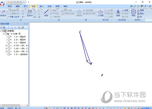Open the 对象上的点 dropdown arrow

point(20,17)
